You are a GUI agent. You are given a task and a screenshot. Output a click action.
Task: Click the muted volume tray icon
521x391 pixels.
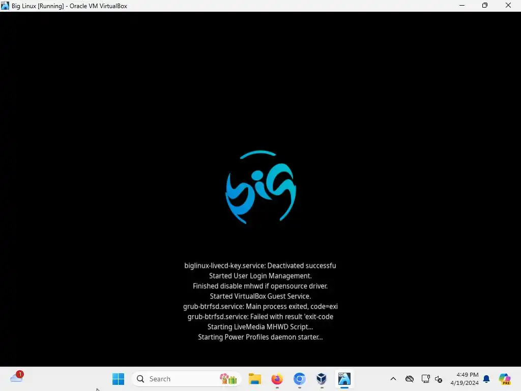point(439,379)
